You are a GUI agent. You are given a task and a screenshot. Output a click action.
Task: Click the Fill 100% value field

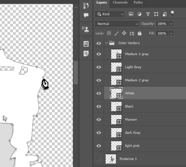point(162,34)
